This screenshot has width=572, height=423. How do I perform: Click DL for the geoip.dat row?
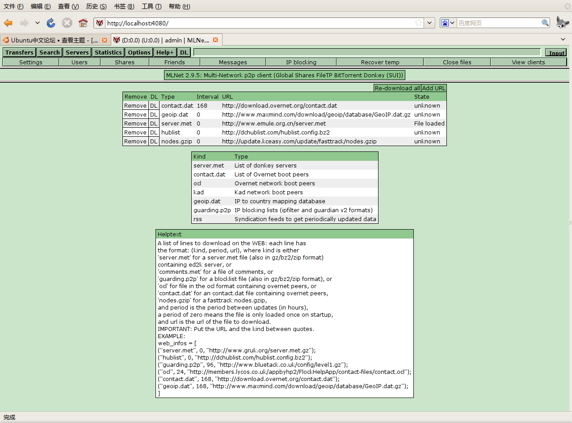point(154,115)
